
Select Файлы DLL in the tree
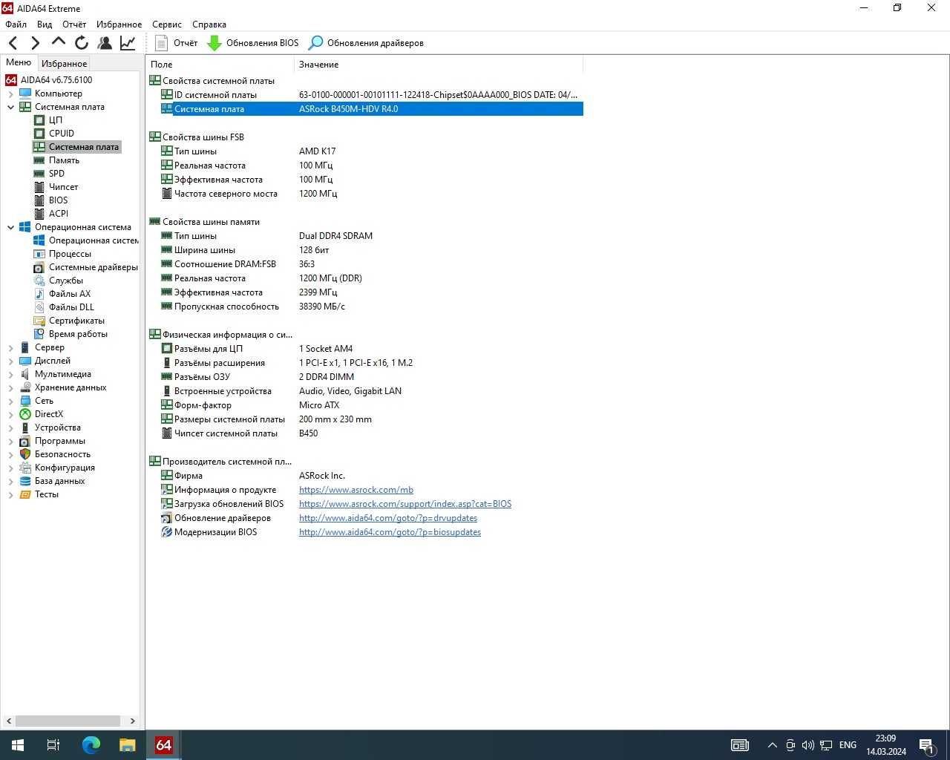71,307
